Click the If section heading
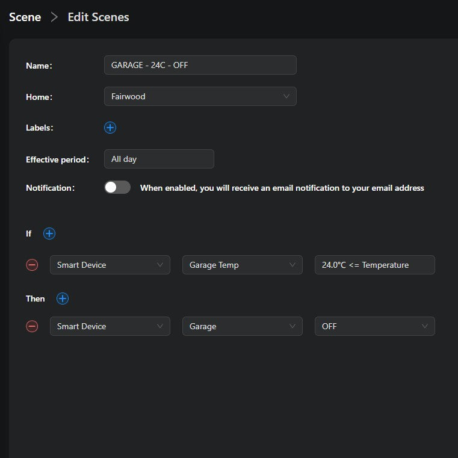Viewport: 458px width, 458px height. click(29, 234)
